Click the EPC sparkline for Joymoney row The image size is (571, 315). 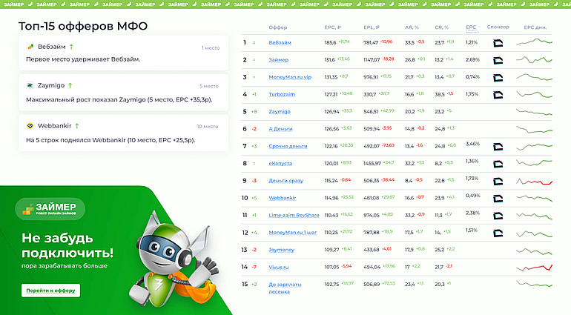pyautogui.click(x=534, y=251)
